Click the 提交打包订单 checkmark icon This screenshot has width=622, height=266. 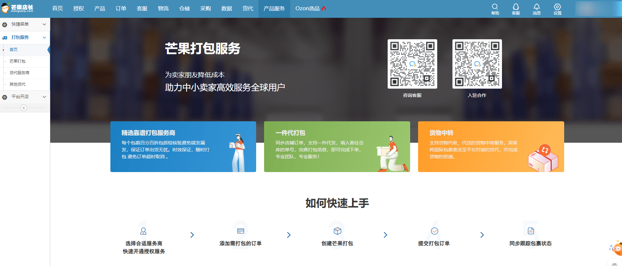coord(434,231)
